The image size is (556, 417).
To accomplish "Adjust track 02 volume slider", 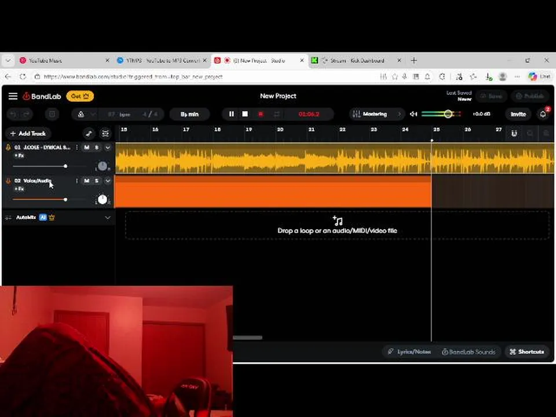I will coord(65,199).
